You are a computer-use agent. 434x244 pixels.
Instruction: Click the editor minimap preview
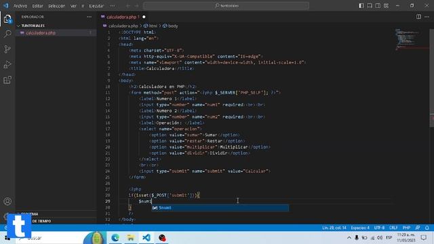point(412,39)
